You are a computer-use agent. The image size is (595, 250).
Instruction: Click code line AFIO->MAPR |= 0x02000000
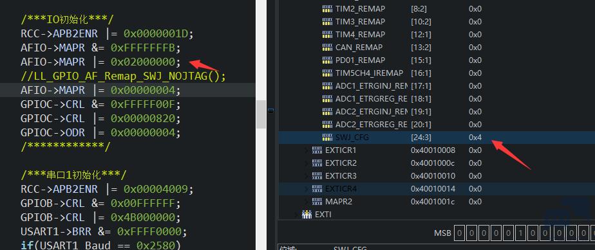(101, 62)
